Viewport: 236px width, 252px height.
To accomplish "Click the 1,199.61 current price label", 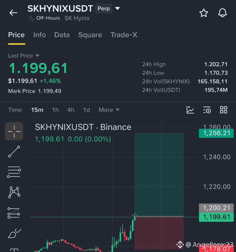I will click(216, 217).
